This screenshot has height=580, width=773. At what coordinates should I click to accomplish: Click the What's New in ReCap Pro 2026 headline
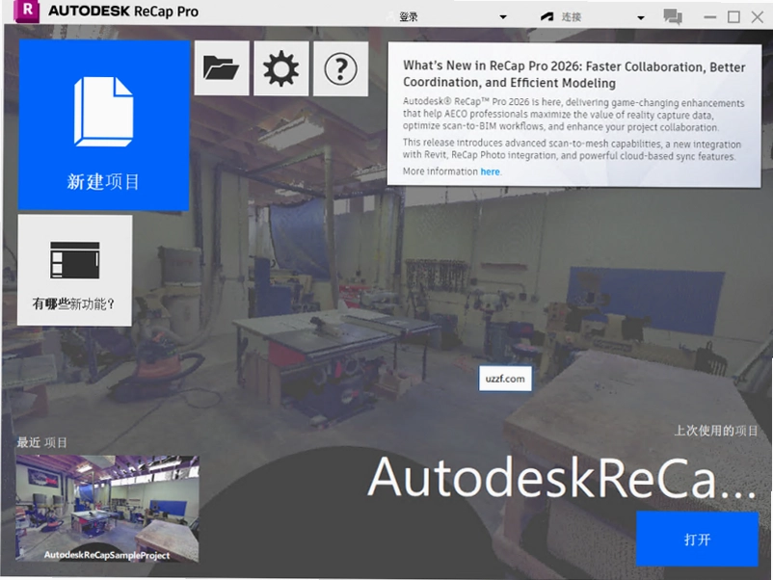(573, 74)
